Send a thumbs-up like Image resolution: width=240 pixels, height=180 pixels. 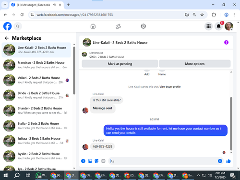pos(228,161)
